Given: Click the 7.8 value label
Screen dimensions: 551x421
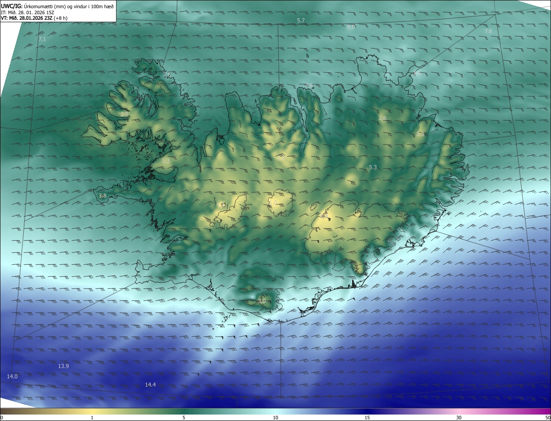Looking at the screenshot, I should 488,31.
